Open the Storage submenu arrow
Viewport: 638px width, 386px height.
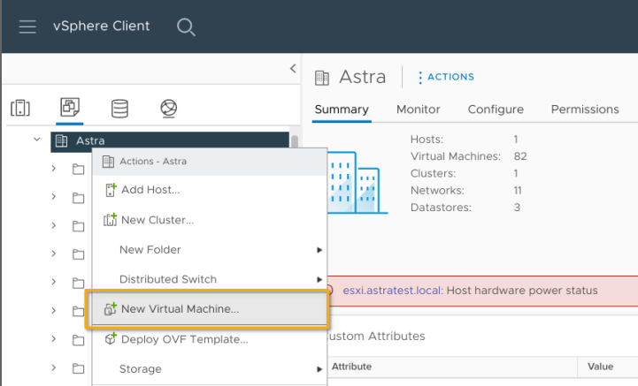coord(319,368)
